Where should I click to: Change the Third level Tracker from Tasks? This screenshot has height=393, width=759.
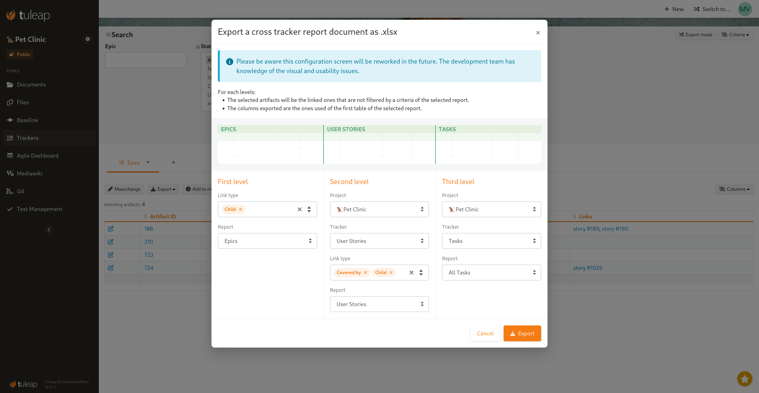pos(491,241)
